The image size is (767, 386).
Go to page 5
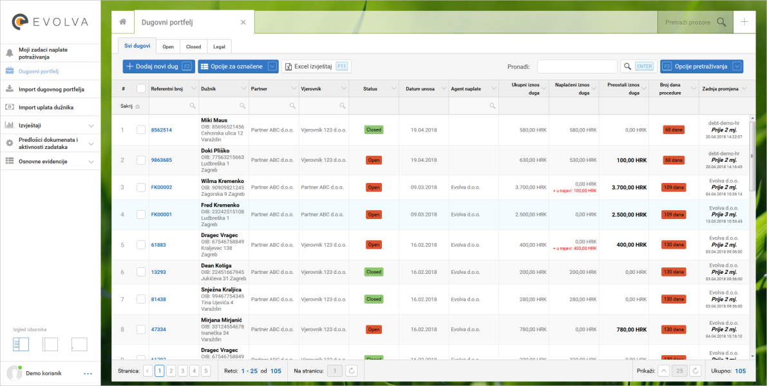pyautogui.click(x=206, y=371)
